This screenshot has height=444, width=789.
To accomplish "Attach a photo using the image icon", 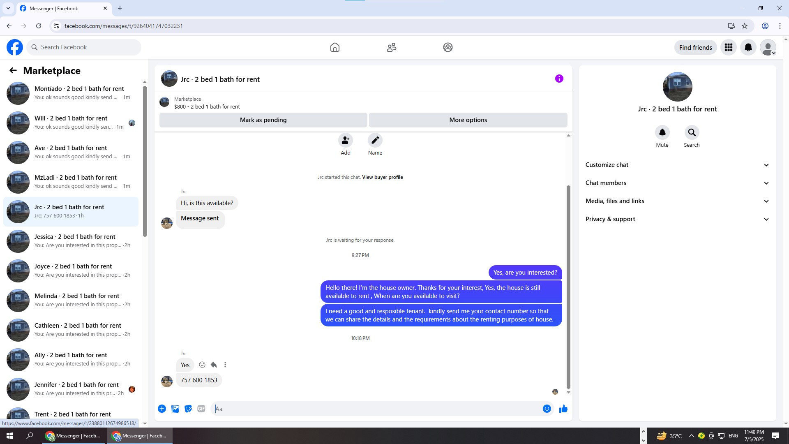I will coord(175,409).
